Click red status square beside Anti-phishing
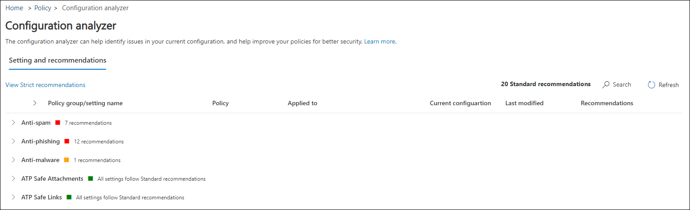 tap(67, 141)
